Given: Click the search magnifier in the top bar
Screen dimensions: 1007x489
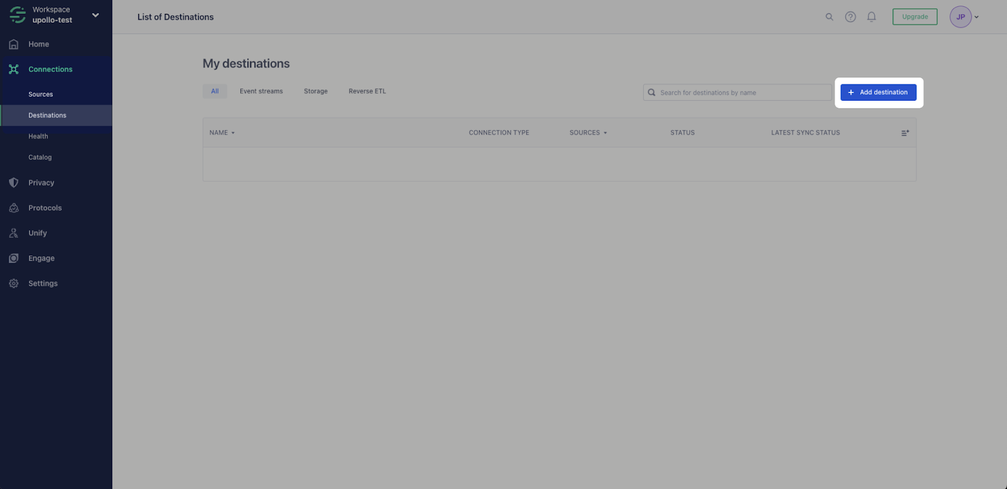Looking at the screenshot, I should pos(830,17).
